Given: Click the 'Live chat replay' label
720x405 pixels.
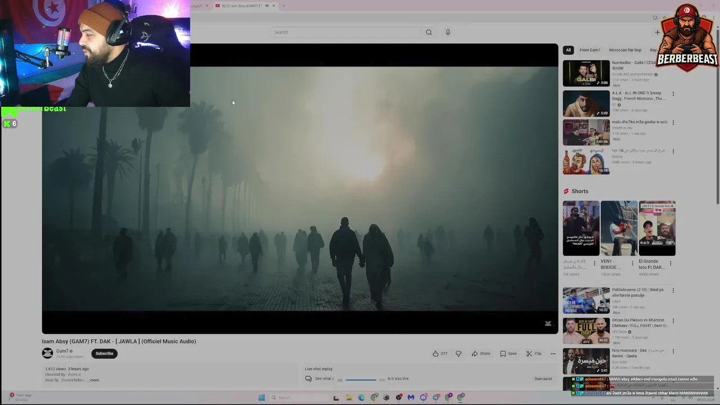Looking at the screenshot, I should tap(318, 369).
